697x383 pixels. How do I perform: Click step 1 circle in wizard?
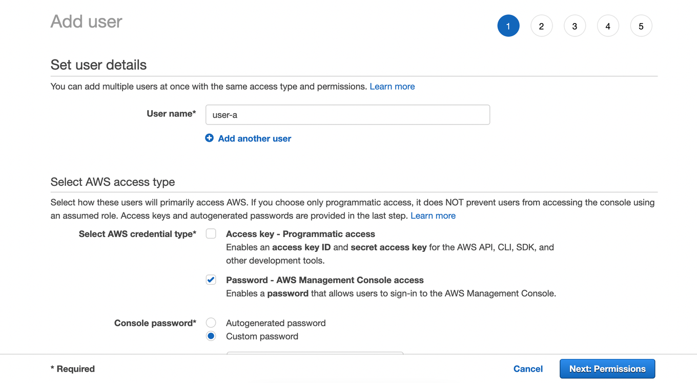point(508,26)
